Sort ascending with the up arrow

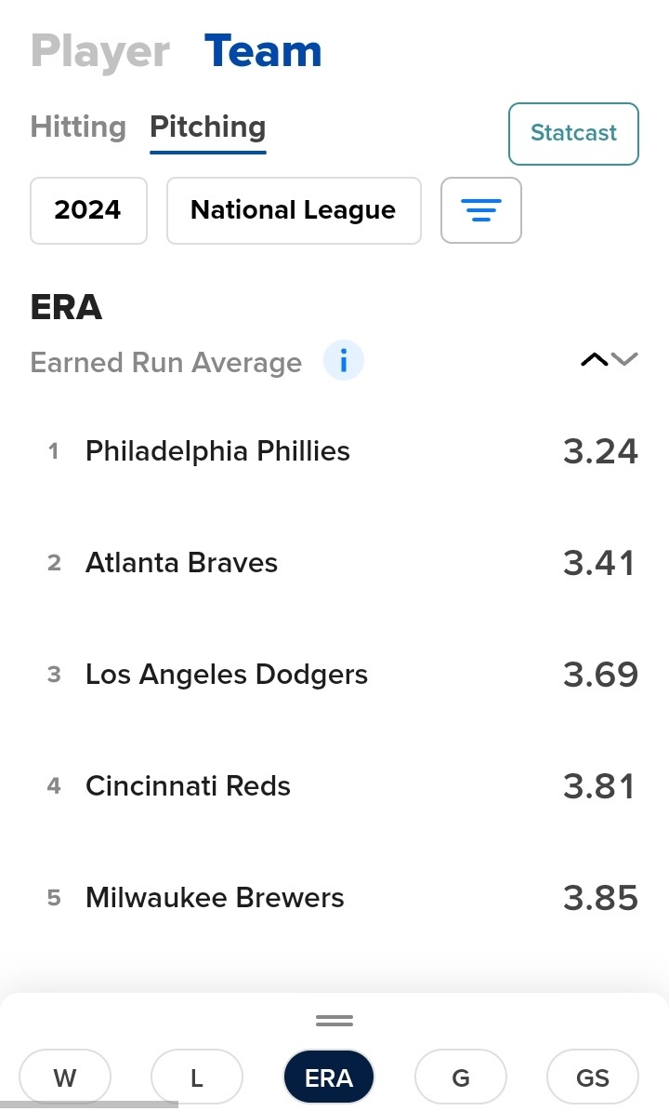594,360
